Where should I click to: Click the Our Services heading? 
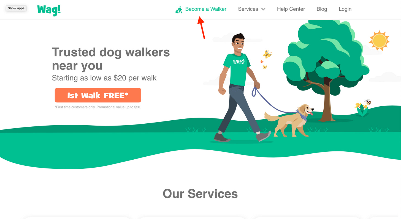[200, 194]
